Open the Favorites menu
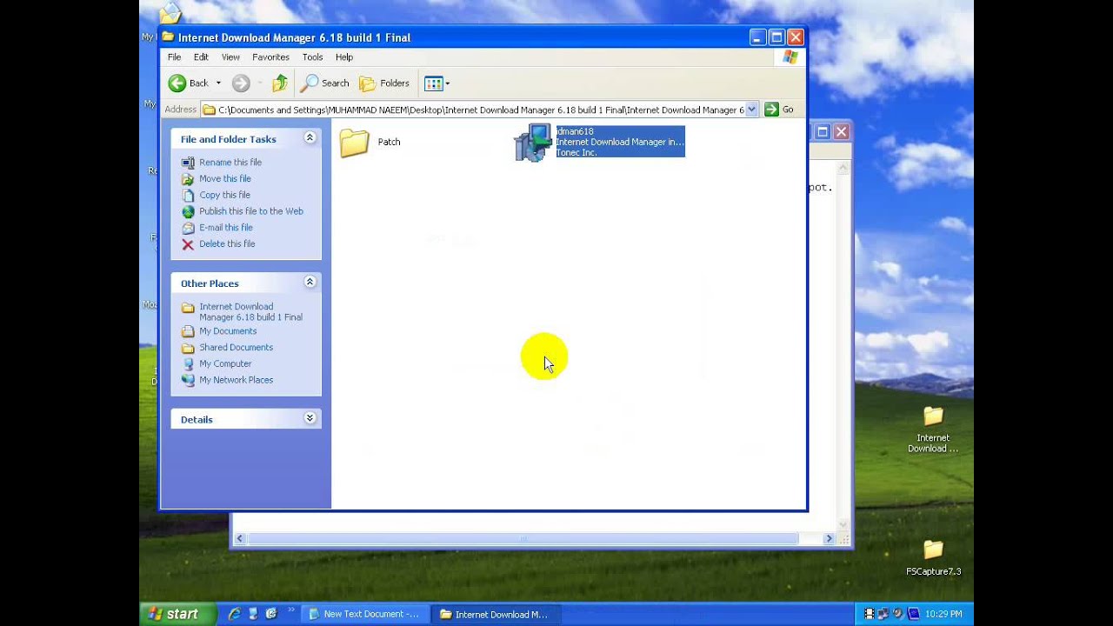The height and width of the screenshot is (626, 1113). [270, 57]
